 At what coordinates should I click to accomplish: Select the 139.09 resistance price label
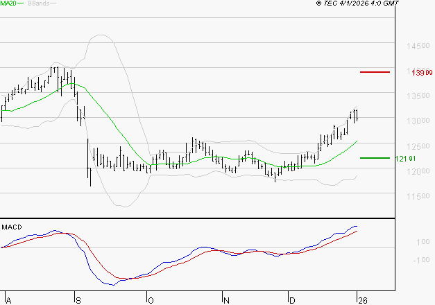tap(422, 73)
